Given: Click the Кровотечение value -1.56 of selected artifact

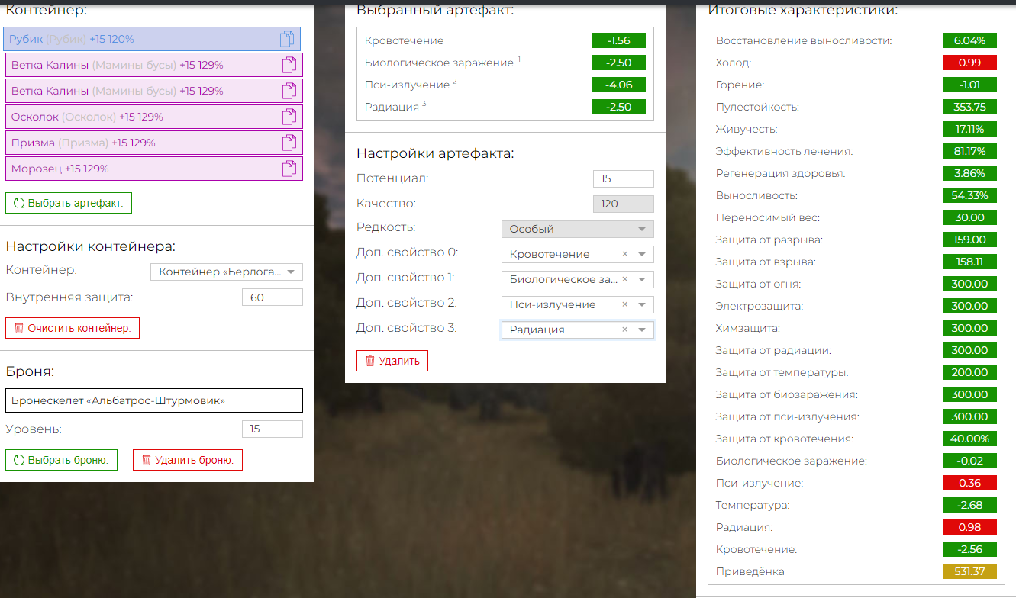Looking at the screenshot, I should click(x=619, y=40).
